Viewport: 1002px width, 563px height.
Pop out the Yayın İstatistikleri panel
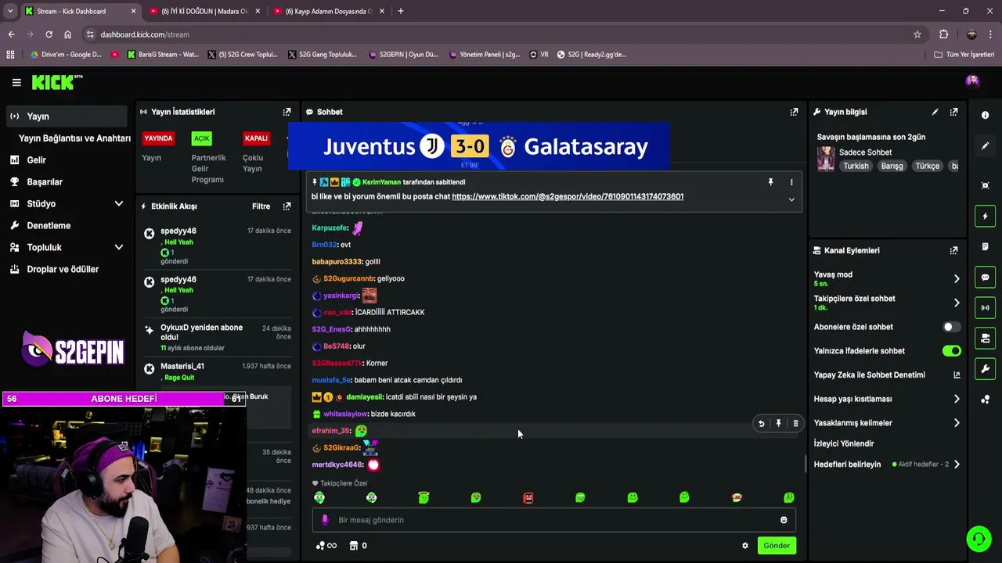(x=287, y=112)
